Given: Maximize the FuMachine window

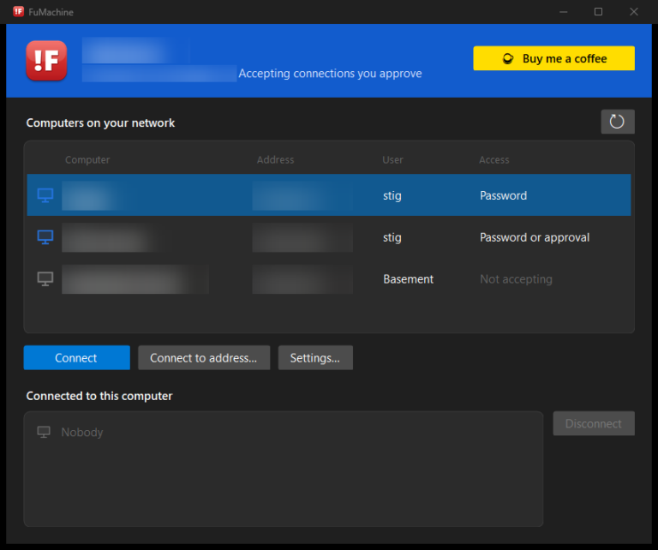Looking at the screenshot, I should click(x=598, y=12).
